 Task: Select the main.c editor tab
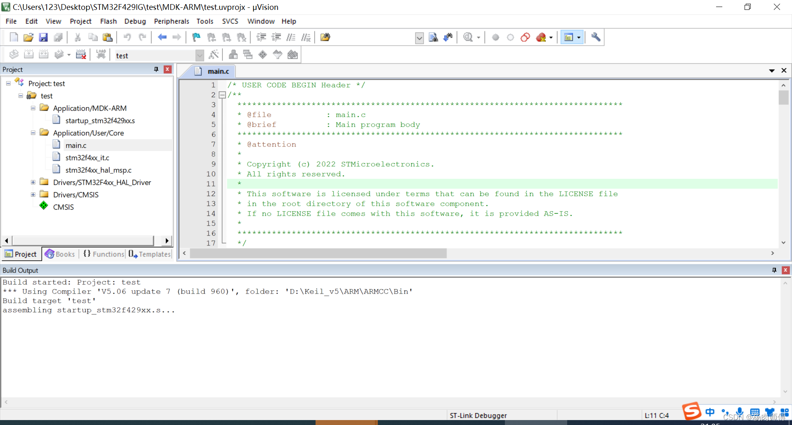[214, 71]
